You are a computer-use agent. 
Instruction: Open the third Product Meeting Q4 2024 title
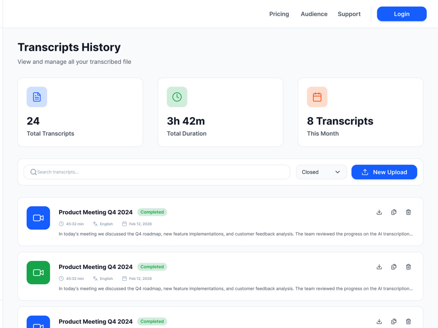tap(95, 321)
